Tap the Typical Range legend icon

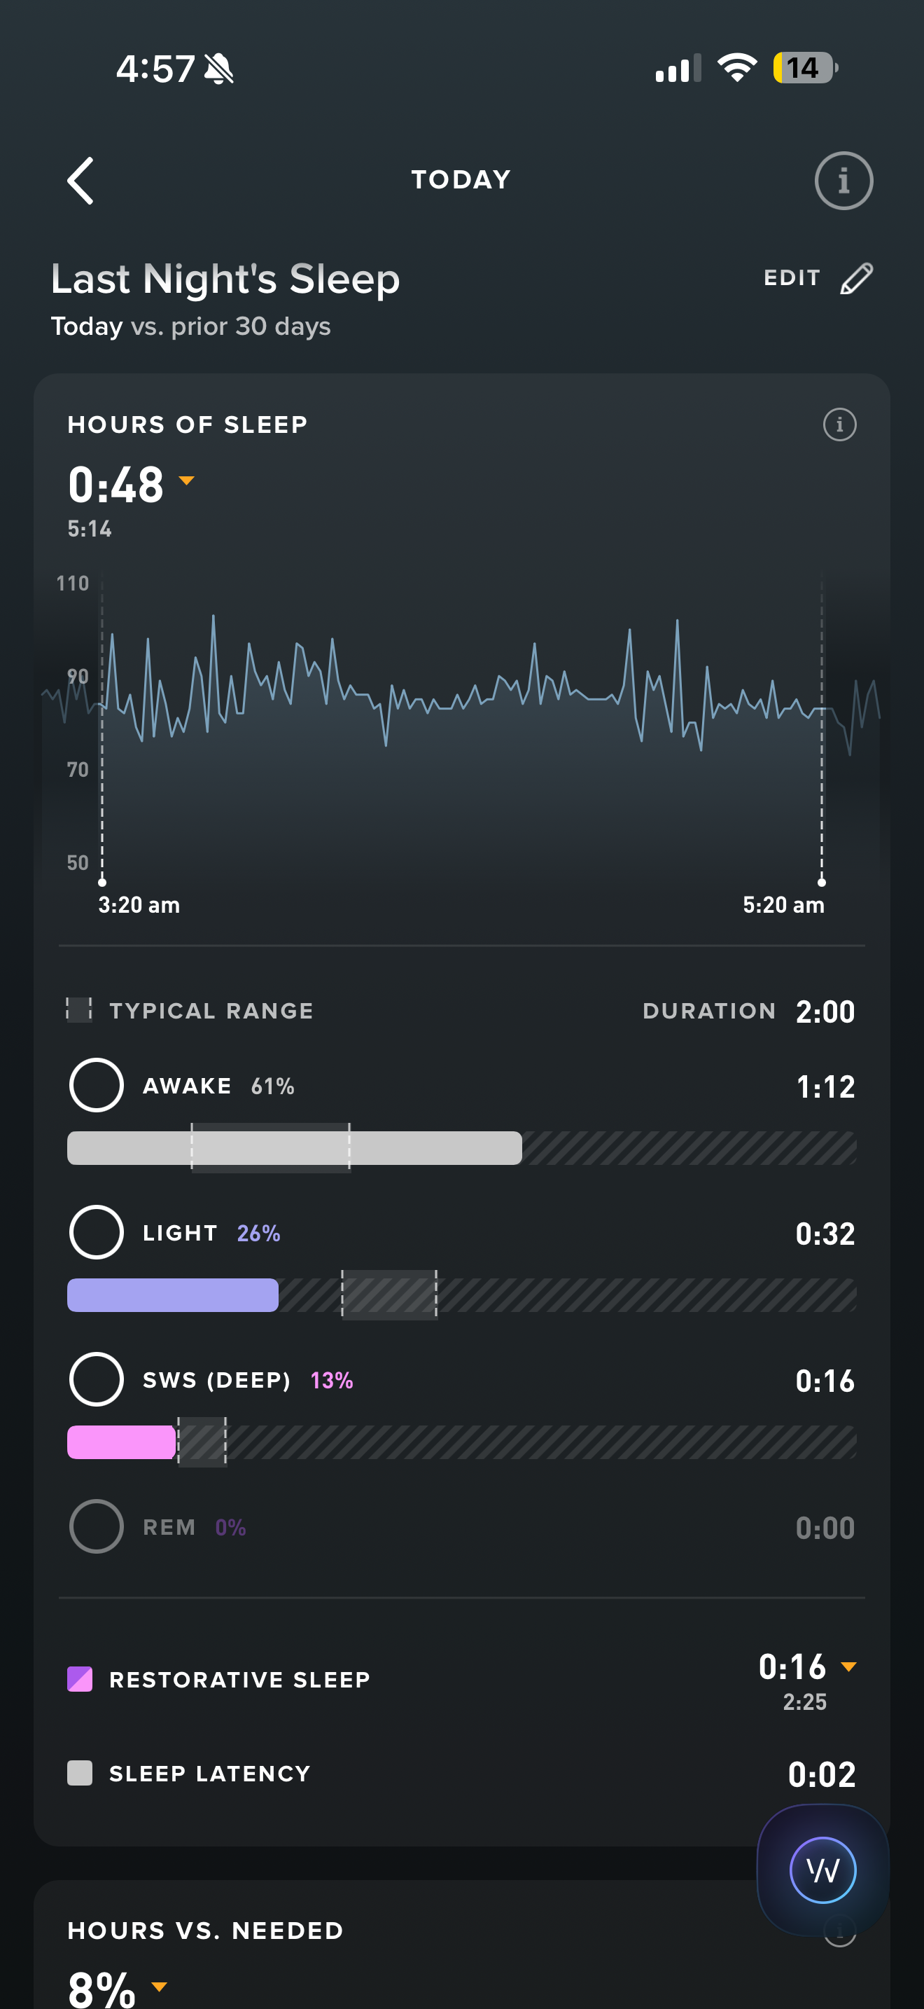pos(78,1009)
